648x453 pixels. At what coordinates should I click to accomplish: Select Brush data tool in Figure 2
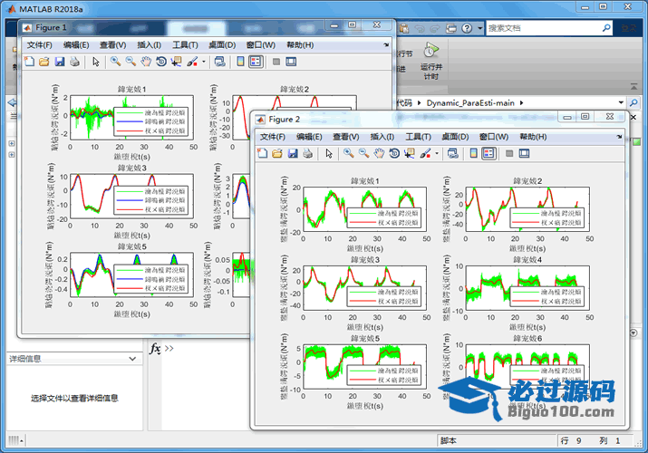425,154
